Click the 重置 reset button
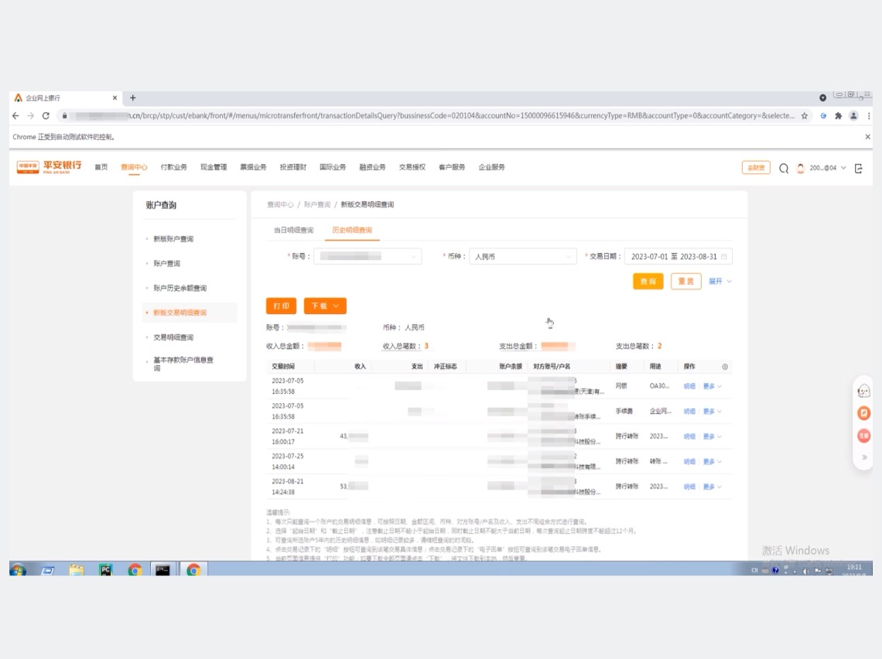Screen dimensions: 882x659 point(685,282)
